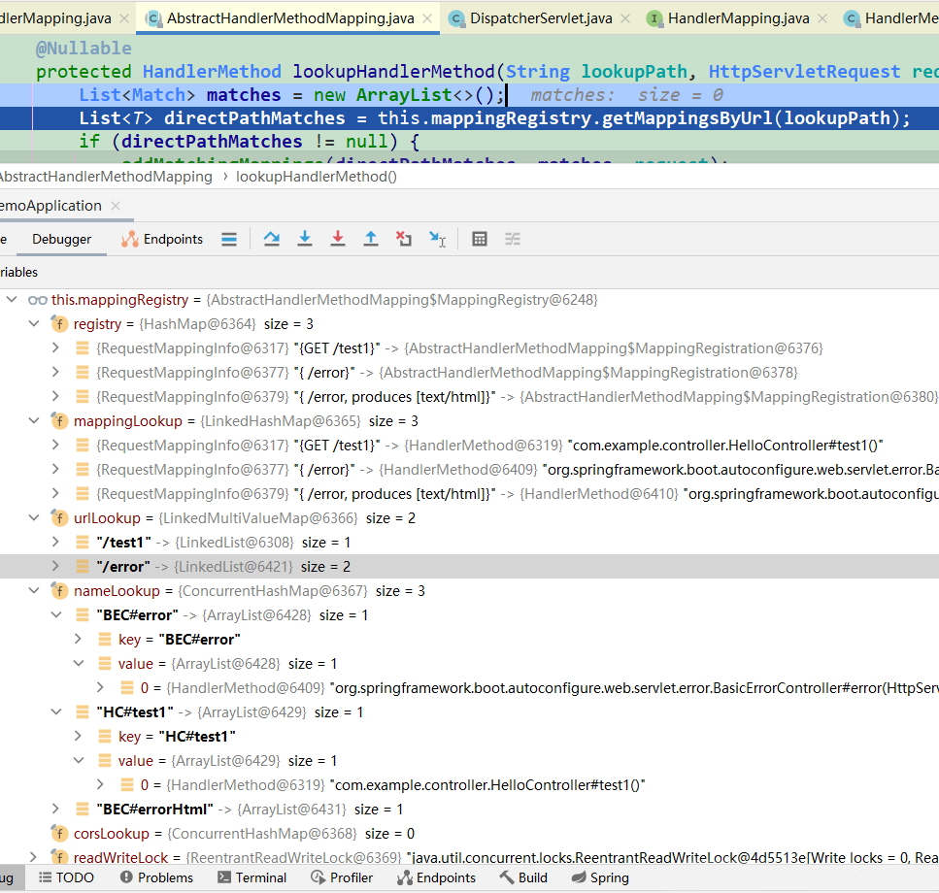
Task: Select the DemoApplication session tab
Action: (x=50, y=206)
